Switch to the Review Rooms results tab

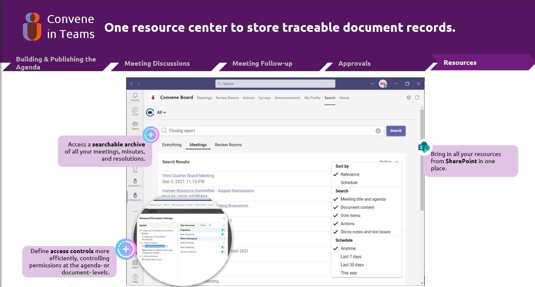[228, 145]
